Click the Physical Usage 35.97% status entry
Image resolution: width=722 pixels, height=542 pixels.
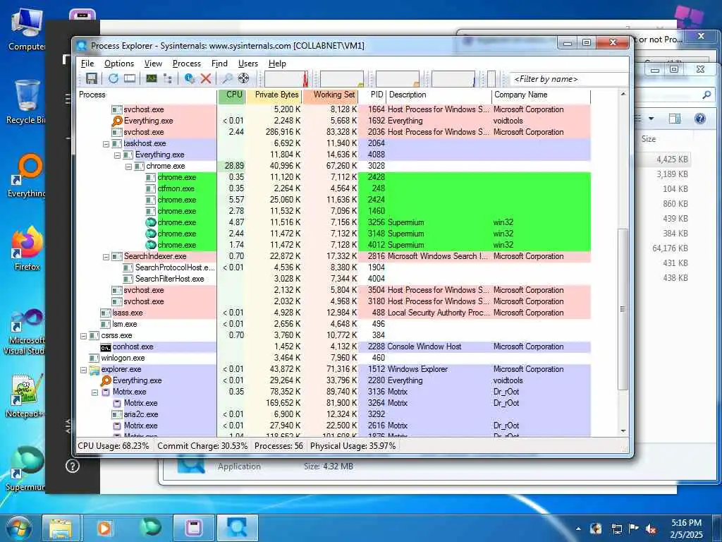[x=353, y=446]
